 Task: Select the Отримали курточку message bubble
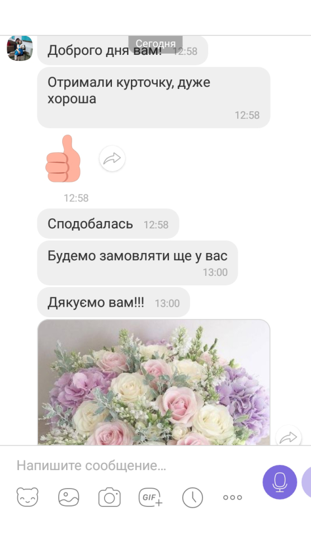[154, 97]
